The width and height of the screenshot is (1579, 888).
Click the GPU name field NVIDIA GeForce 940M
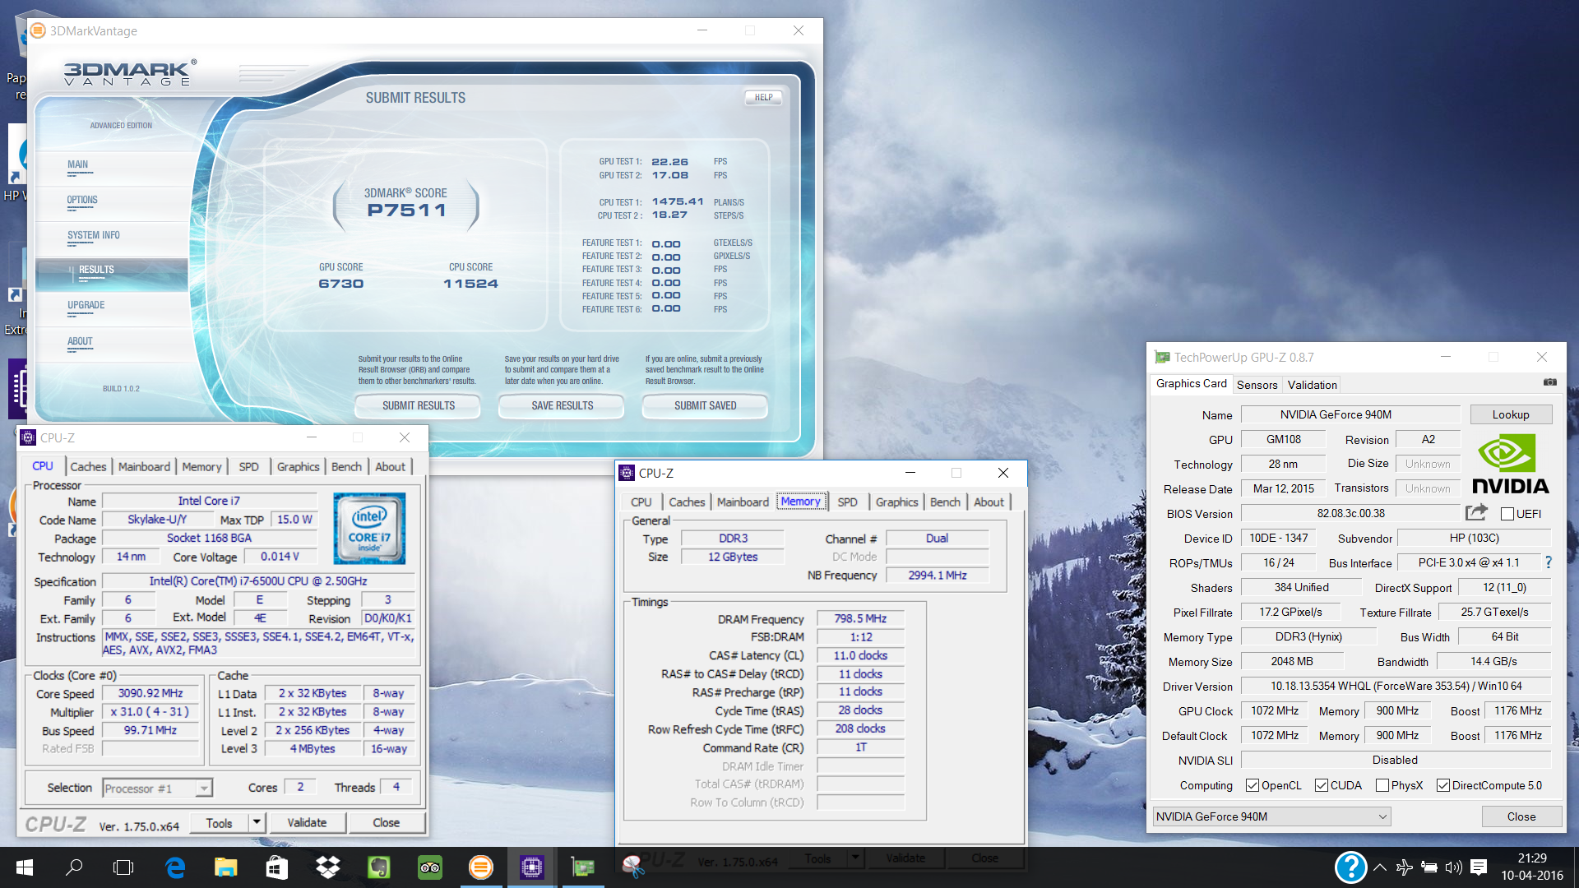[1350, 414]
